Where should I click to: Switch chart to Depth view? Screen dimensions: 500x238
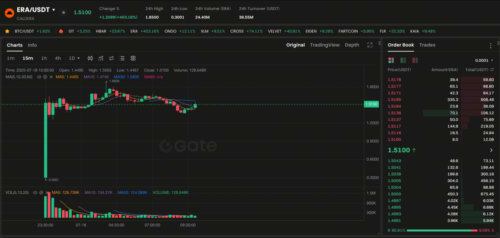(352, 45)
